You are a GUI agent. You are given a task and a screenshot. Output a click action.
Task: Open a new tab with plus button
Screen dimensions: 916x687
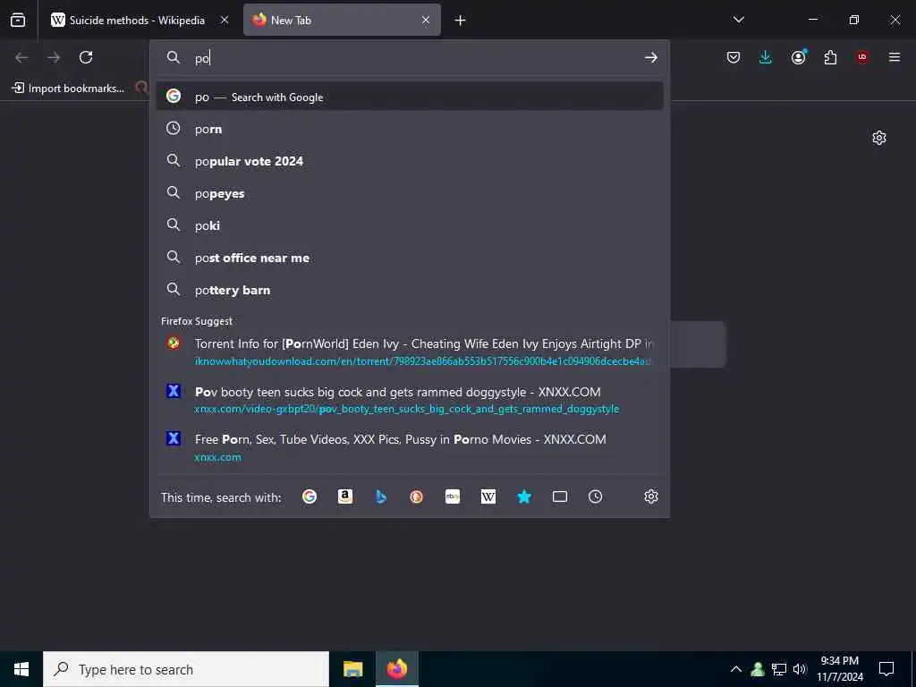(x=461, y=21)
